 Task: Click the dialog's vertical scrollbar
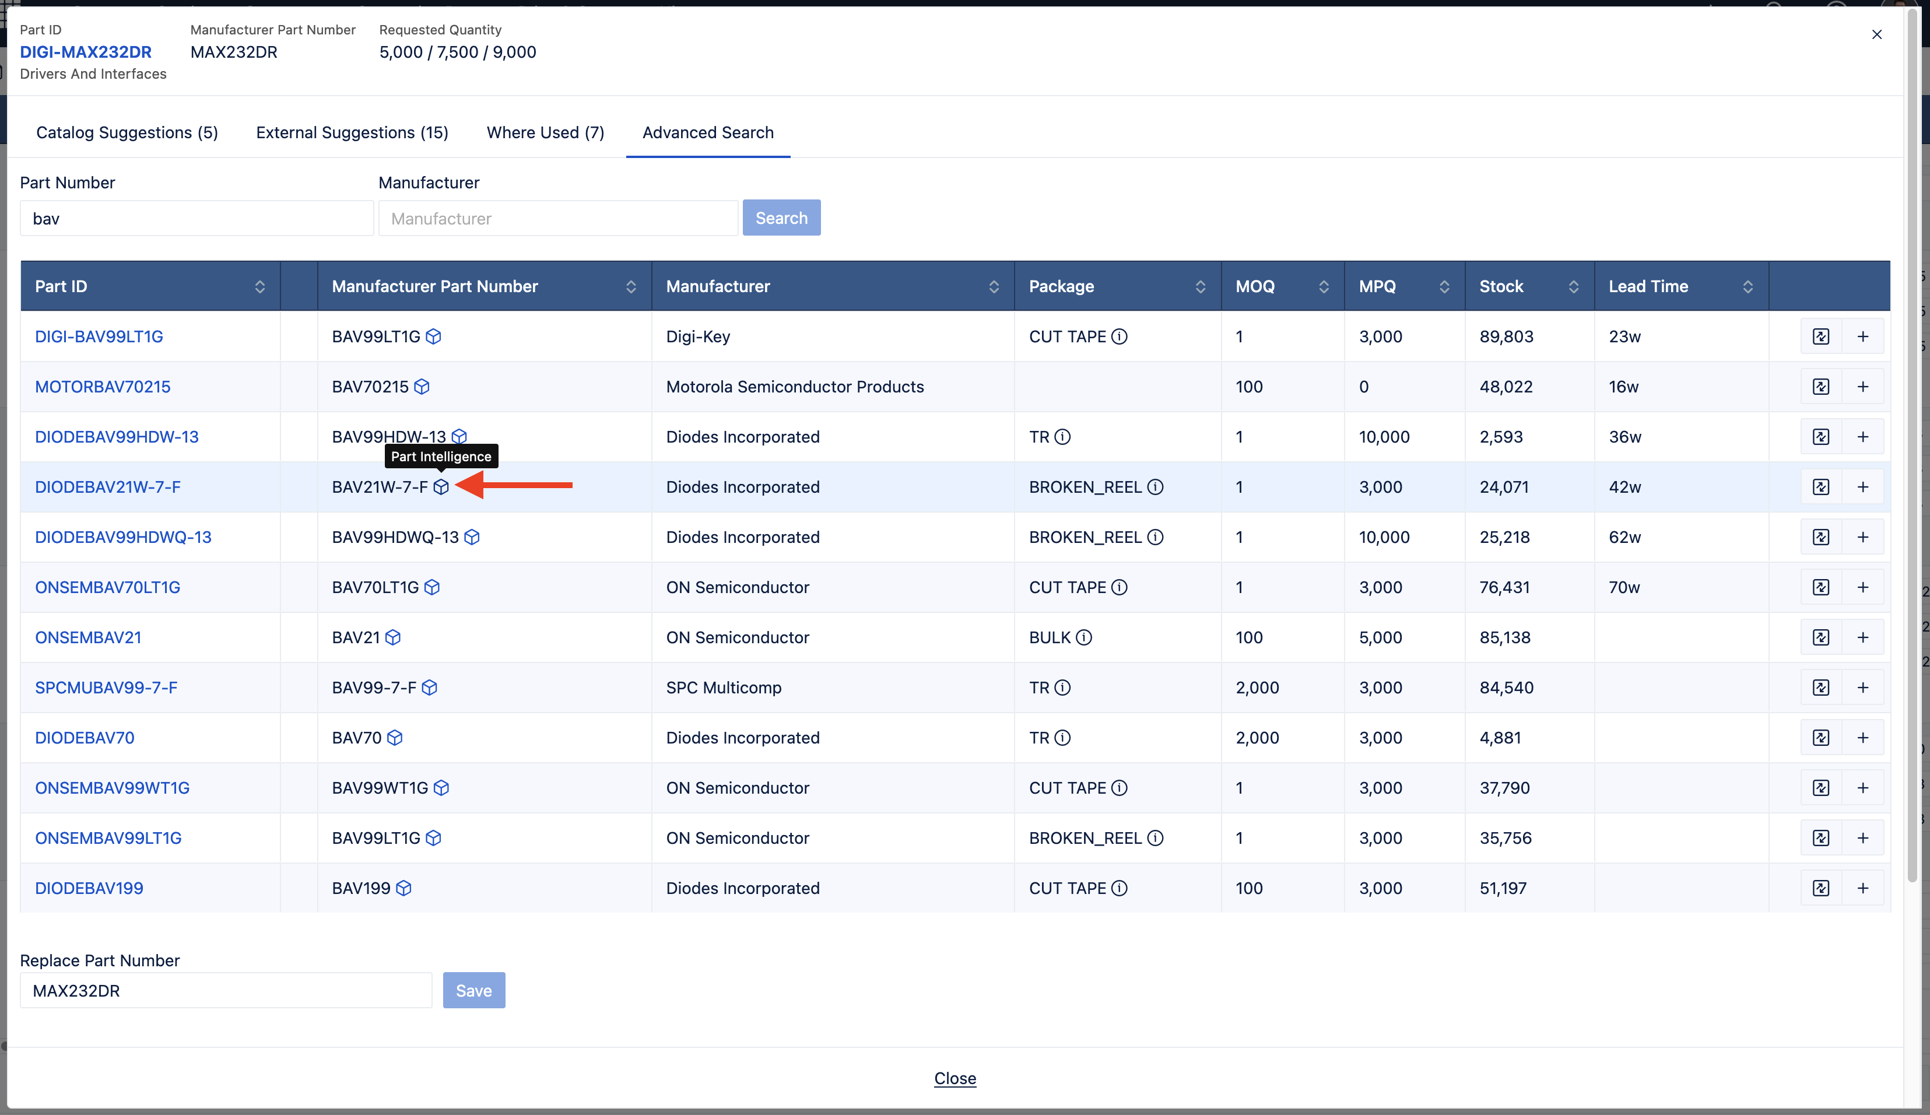tap(1911, 444)
